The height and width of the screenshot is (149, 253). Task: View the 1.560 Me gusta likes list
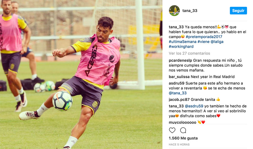click(183, 138)
